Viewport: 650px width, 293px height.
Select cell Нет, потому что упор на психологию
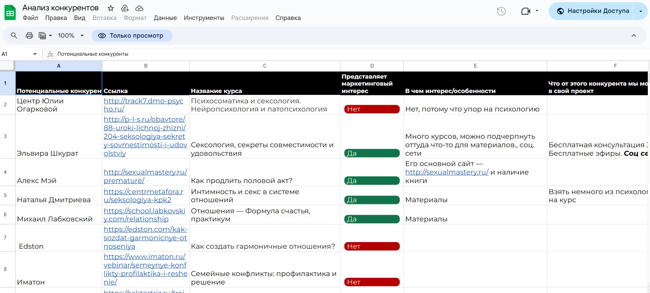point(475,105)
